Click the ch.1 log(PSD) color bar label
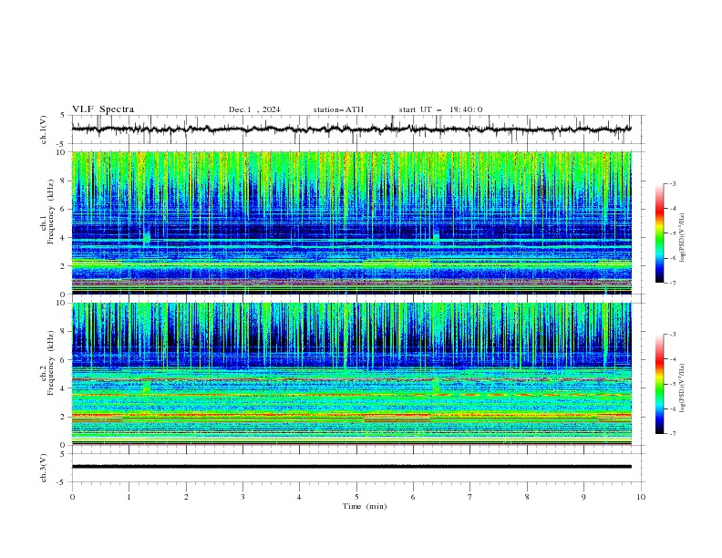Image resolution: width=722 pixels, height=558 pixels. (683, 238)
